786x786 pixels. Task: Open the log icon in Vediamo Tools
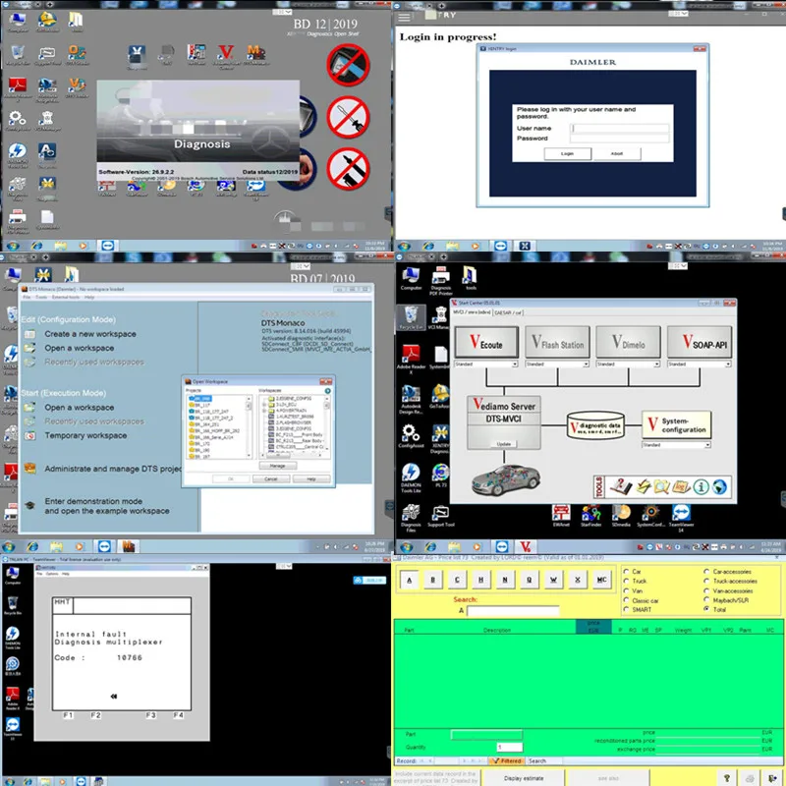[681, 486]
